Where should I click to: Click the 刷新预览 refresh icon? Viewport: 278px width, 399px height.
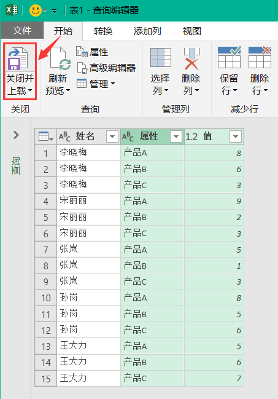(61, 59)
